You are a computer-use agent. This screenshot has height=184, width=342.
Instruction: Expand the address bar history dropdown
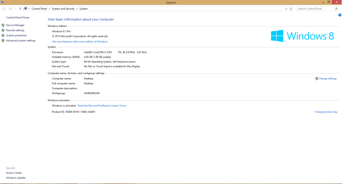pyautogui.click(x=286, y=8)
